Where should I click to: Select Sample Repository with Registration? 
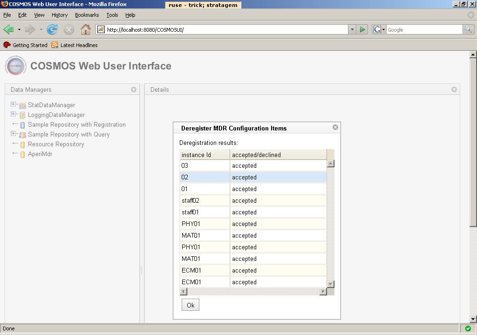pyautogui.click(x=77, y=124)
